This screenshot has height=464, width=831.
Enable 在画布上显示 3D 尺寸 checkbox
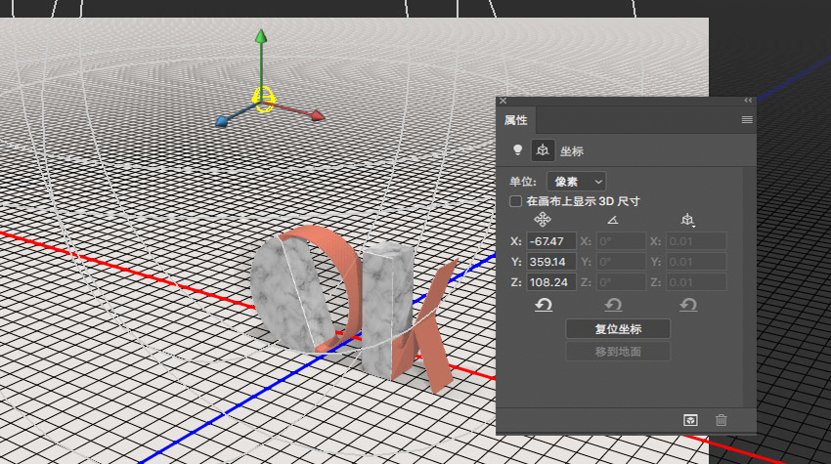pyautogui.click(x=515, y=201)
